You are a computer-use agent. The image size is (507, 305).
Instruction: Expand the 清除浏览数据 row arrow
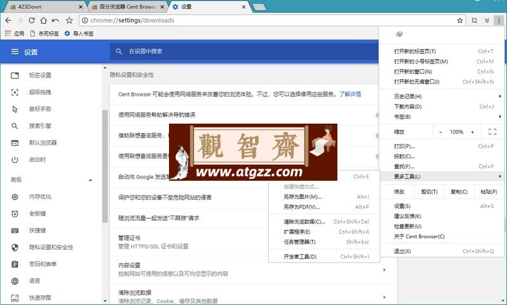coord(384,297)
